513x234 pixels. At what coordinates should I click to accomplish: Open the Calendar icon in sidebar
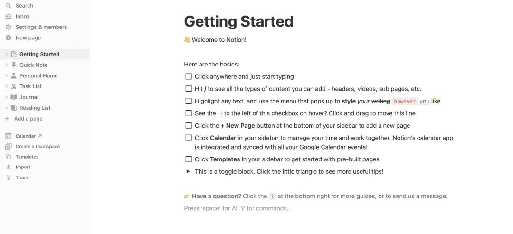click(9, 136)
